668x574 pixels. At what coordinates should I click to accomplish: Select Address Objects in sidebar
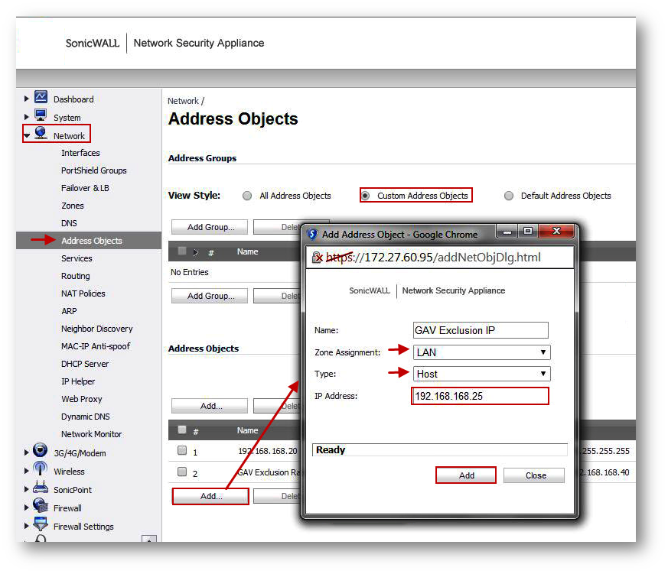92,241
